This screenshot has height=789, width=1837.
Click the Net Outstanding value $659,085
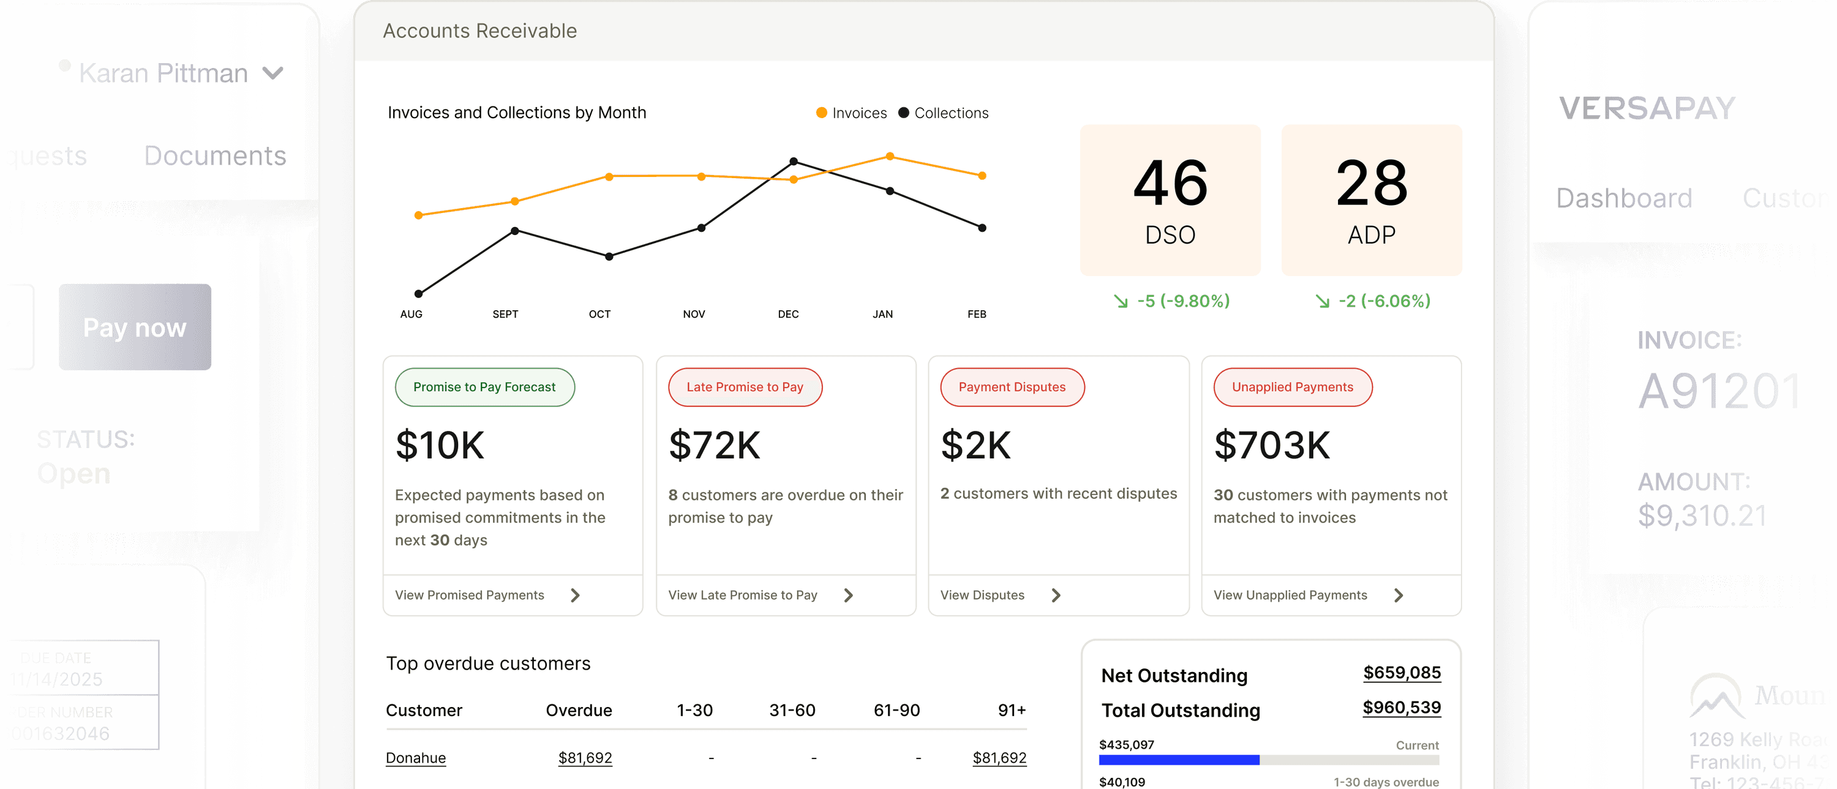(1402, 673)
